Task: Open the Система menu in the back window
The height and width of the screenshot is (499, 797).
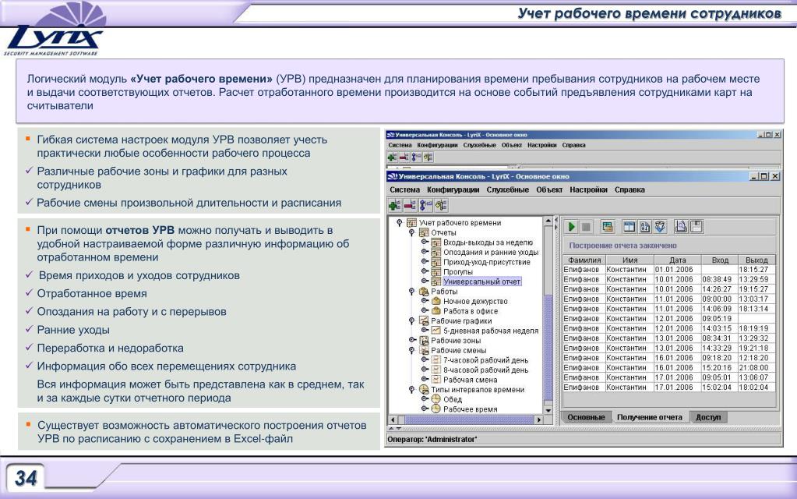Action: 400,146
